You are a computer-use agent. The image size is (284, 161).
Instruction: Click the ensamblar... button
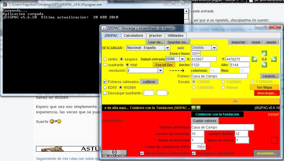click(267, 153)
